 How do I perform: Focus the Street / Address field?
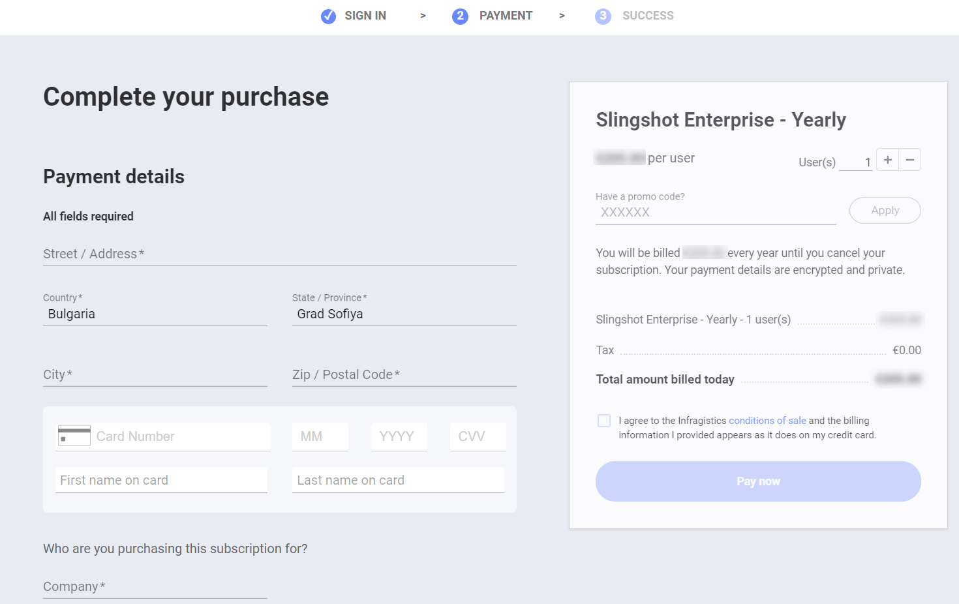(x=280, y=254)
